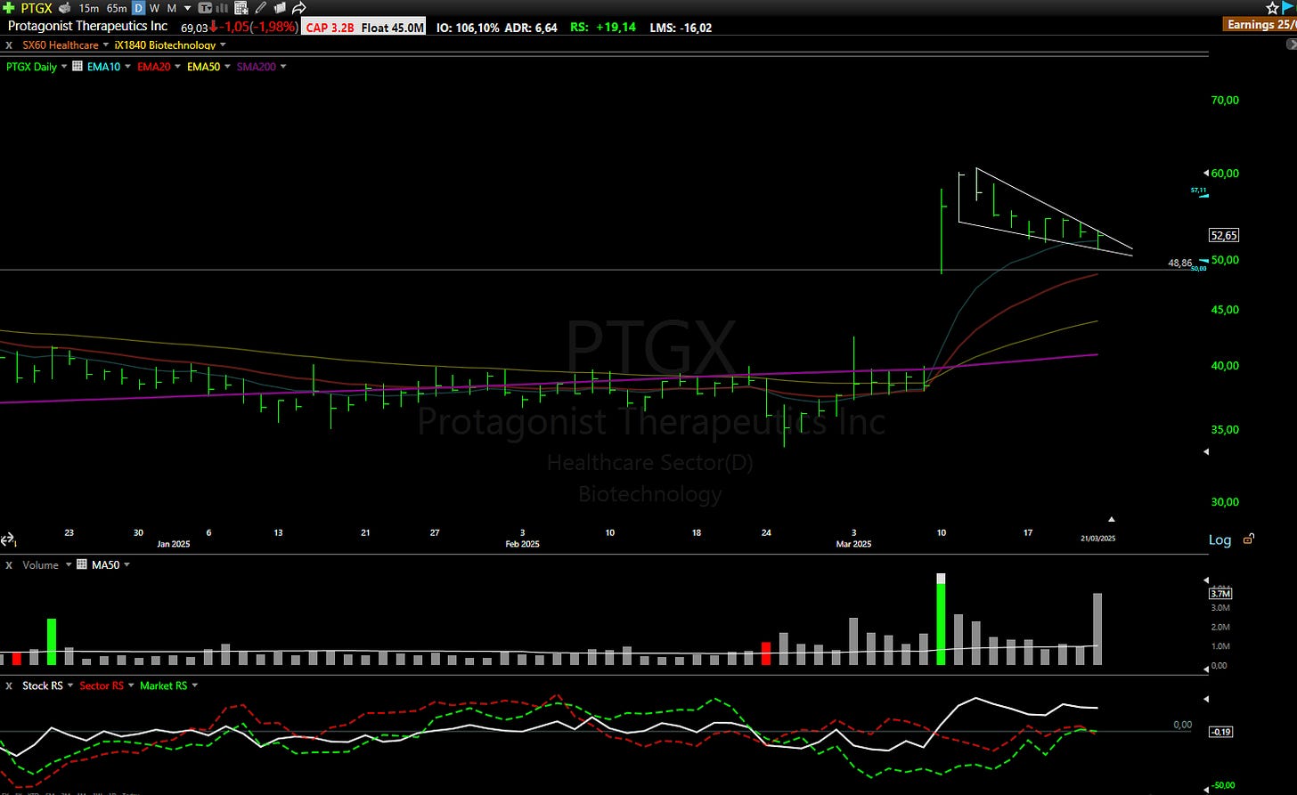Open the calculator grid icon in top toolbar
Viewport: 1297px width, 795px height.
point(241,8)
